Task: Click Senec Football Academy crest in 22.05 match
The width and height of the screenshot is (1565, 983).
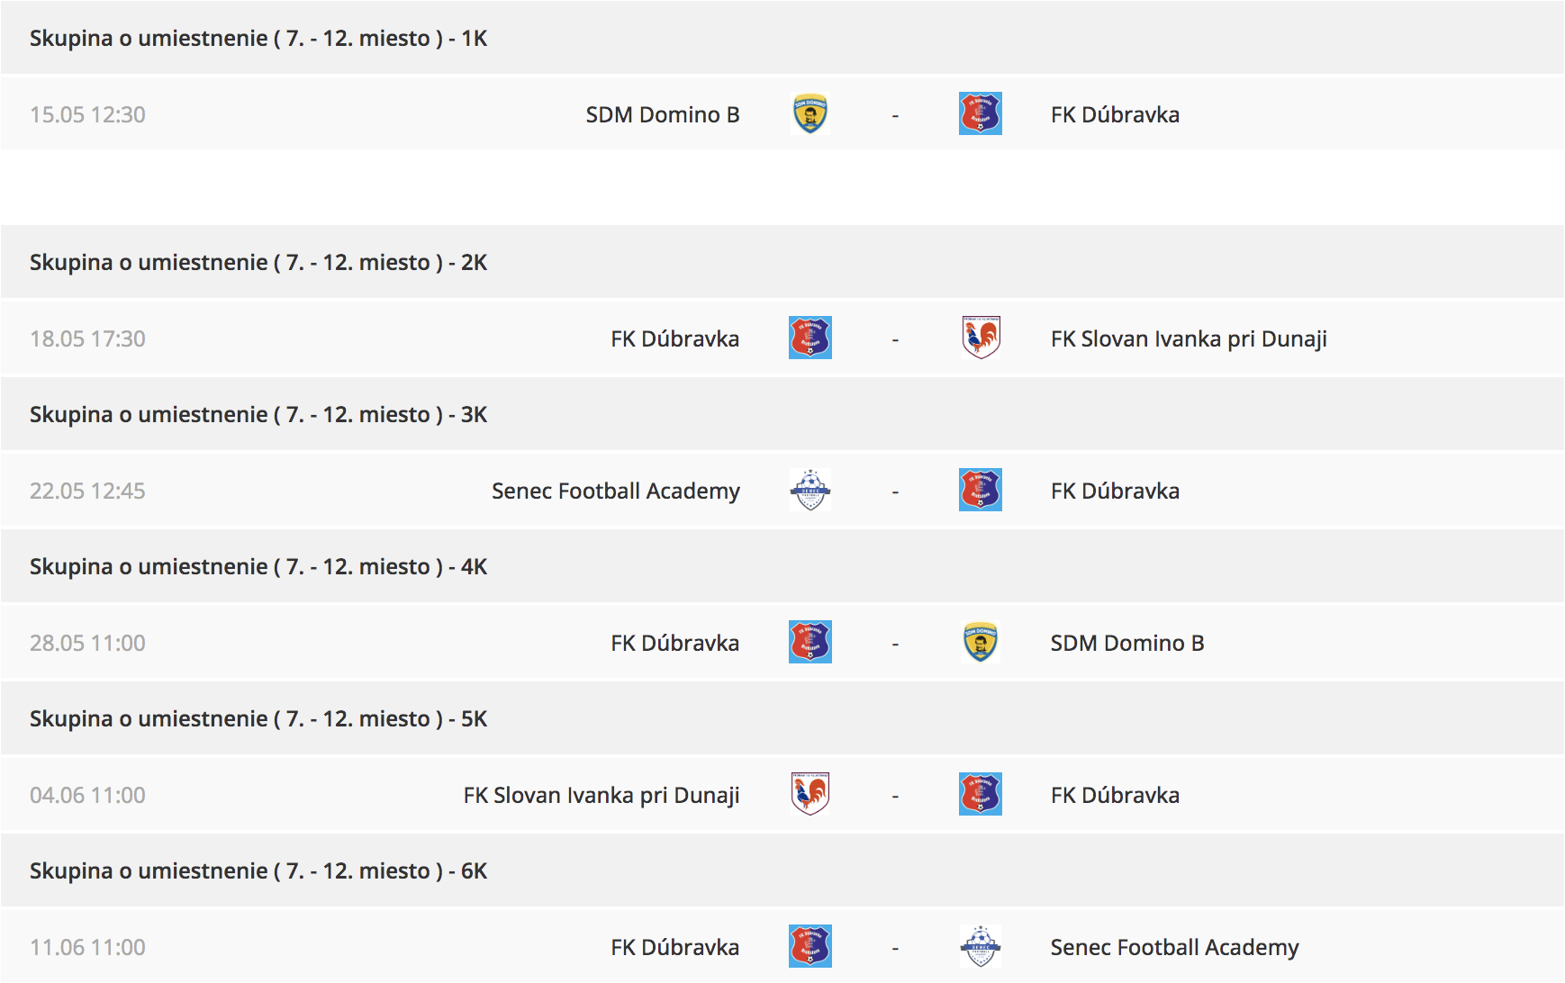Action: (810, 491)
